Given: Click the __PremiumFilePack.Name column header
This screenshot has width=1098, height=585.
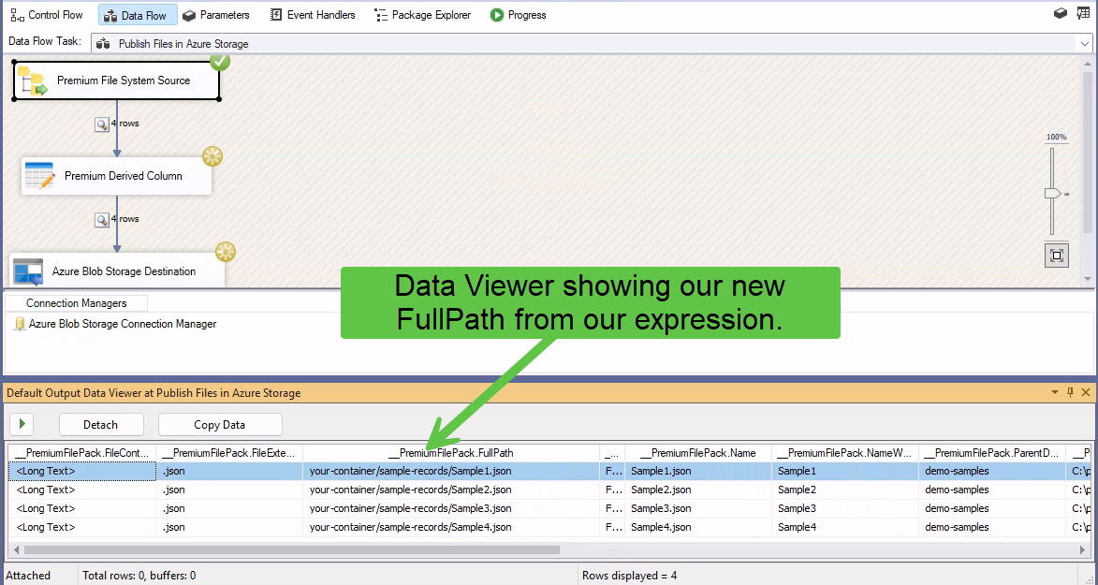Looking at the screenshot, I should click(x=698, y=453).
